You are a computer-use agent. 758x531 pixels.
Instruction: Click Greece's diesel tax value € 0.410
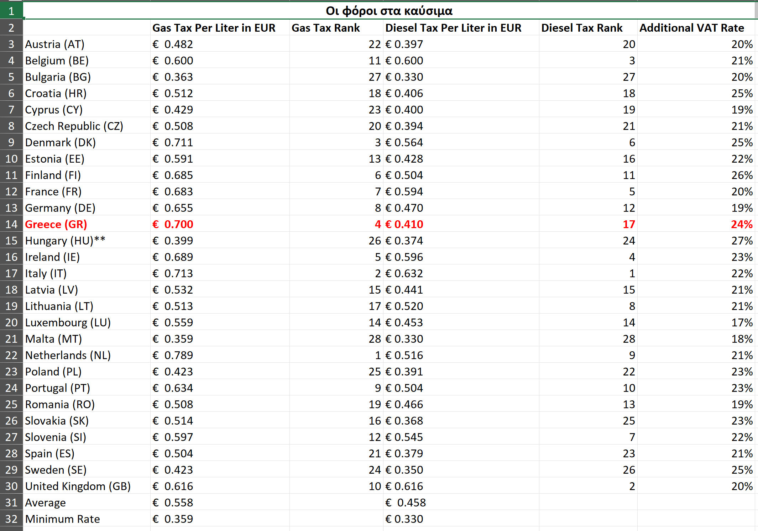(461, 224)
